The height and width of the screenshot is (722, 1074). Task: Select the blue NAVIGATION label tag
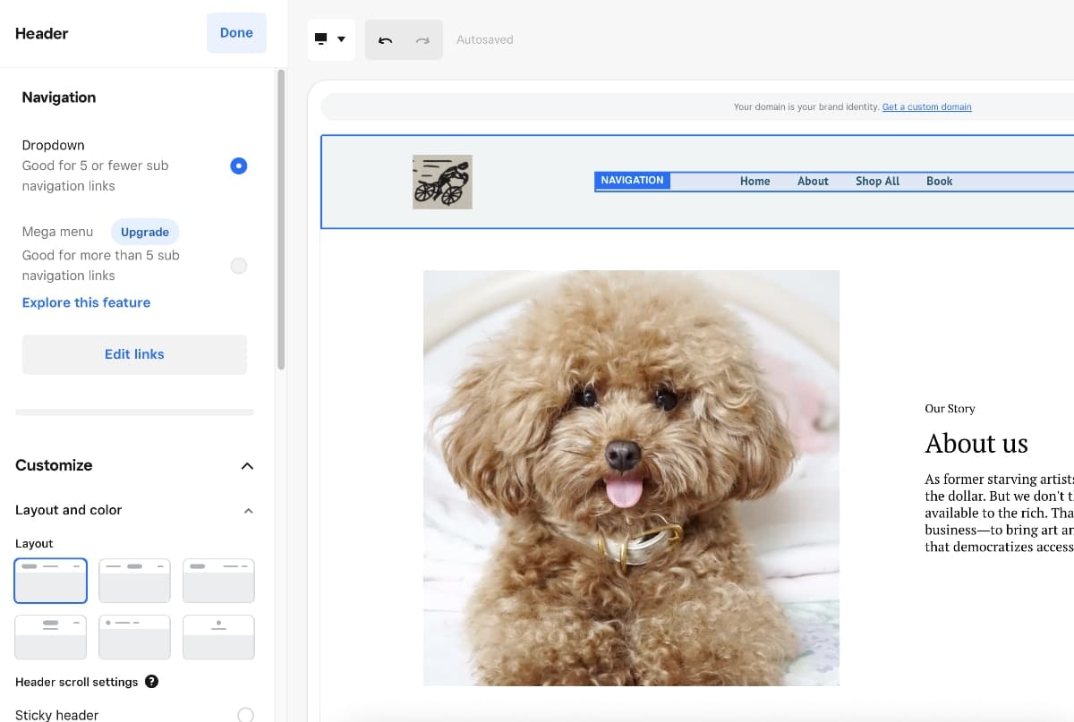point(632,181)
